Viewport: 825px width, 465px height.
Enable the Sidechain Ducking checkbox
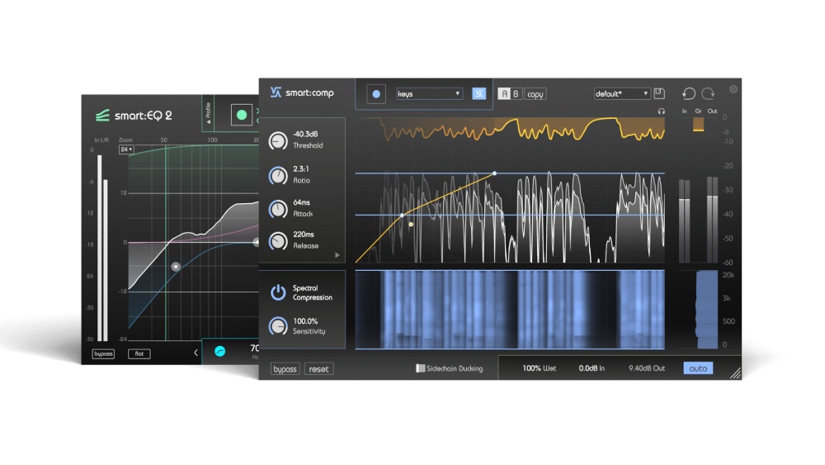click(x=420, y=368)
